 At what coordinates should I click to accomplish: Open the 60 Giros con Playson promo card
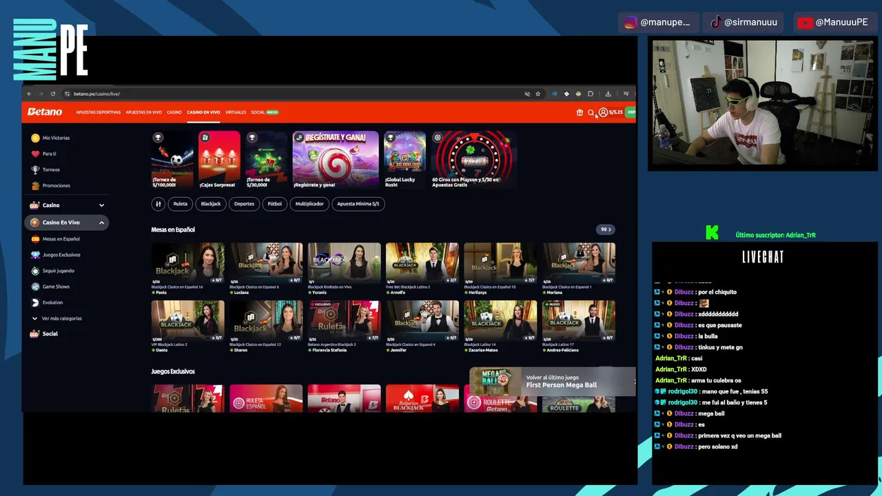click(x=473, y=160)
